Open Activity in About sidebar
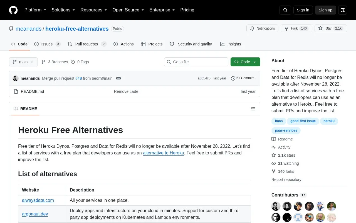Viewport: 356px width, 223px height. pos(281,147)
